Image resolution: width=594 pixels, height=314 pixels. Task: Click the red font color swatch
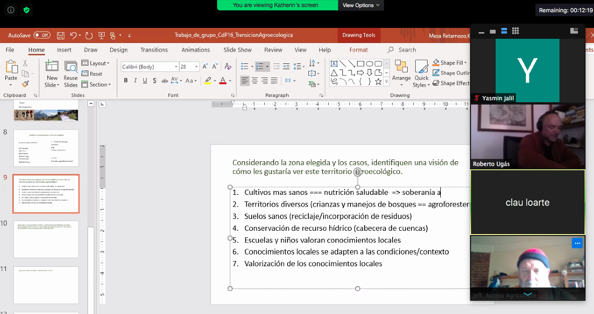tap(223, 81)
